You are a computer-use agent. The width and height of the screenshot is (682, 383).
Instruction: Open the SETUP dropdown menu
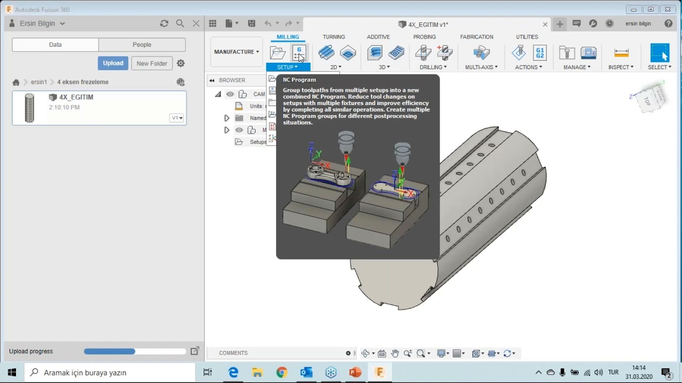click(x=288, y=67)
